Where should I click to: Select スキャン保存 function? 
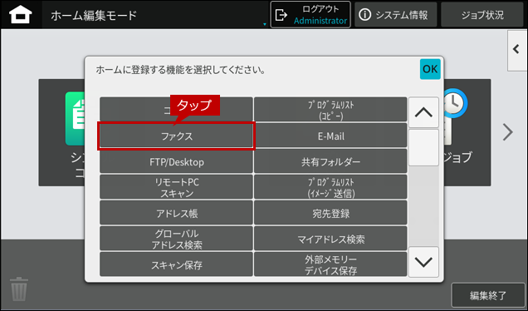[176, 264]
